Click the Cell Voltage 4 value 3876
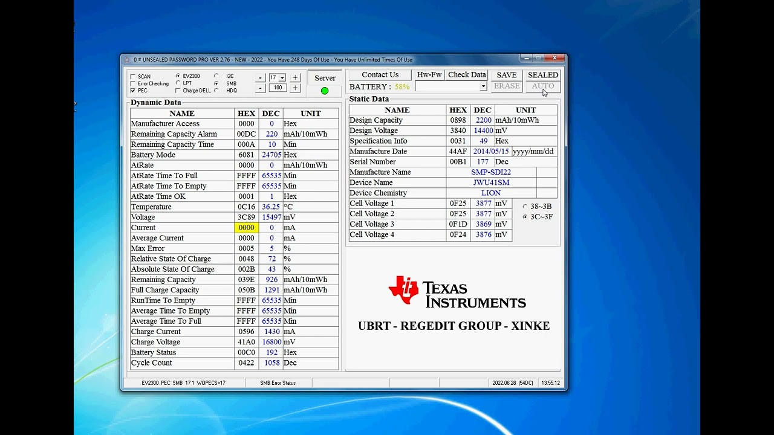The width and height of the screenshot is (774, 435). click(x=483, y=234)
